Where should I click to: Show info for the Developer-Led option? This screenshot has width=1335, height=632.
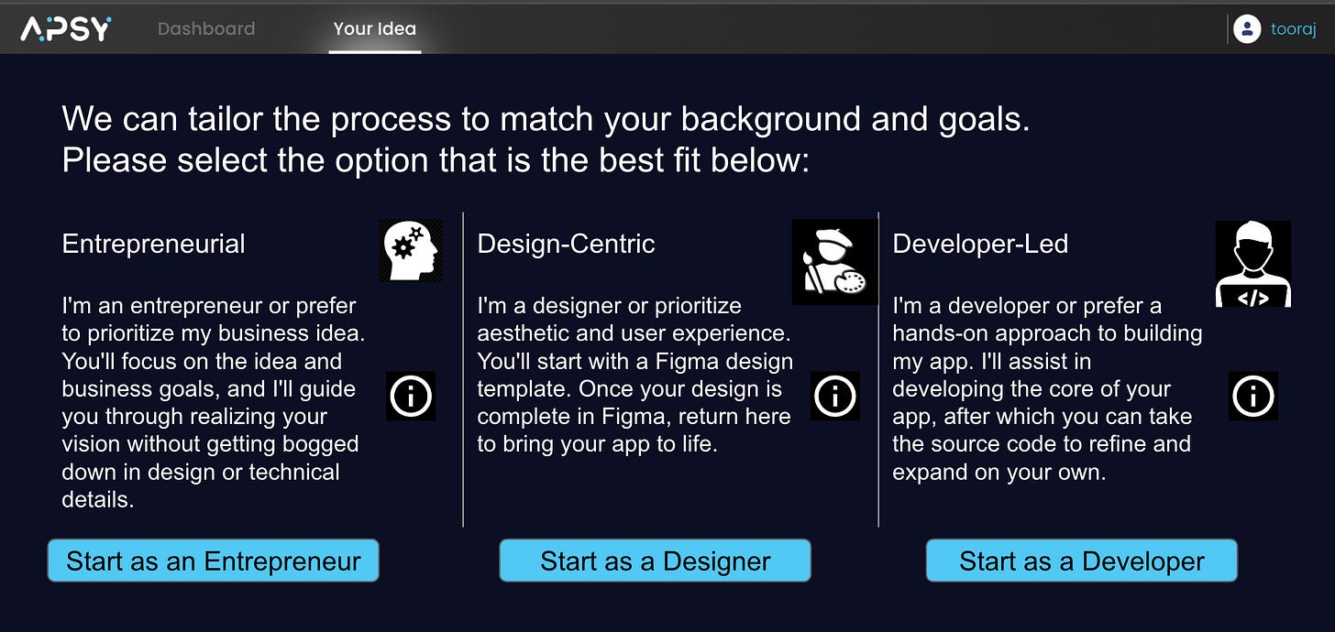pos(1253,396)
